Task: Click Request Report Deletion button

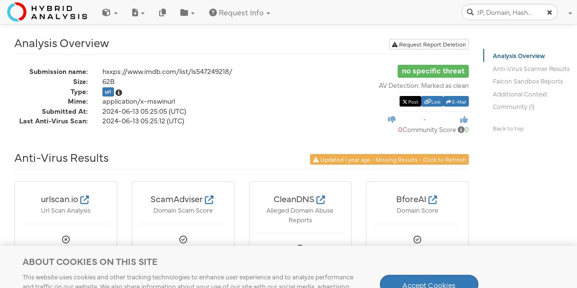Action: [429, 44]
